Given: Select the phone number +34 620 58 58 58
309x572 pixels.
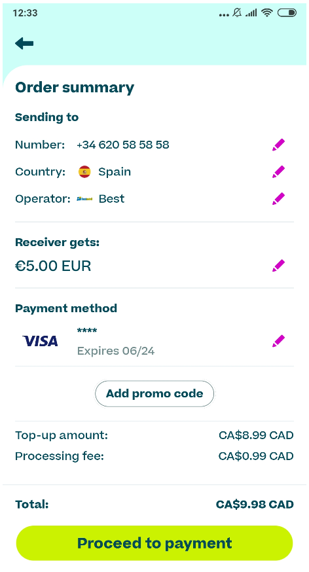Looking at the screenshot, I should [x=123, y=145].
